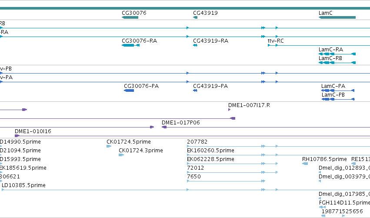Click the teal chromosome scale bar
The width and height of the screenshot is (370, 218).
click(x=185, y=8)
